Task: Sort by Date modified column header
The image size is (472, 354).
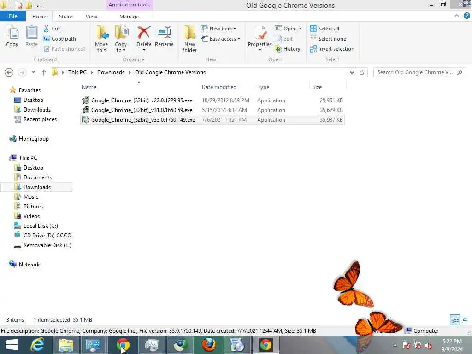Action: tap(219, 87)
